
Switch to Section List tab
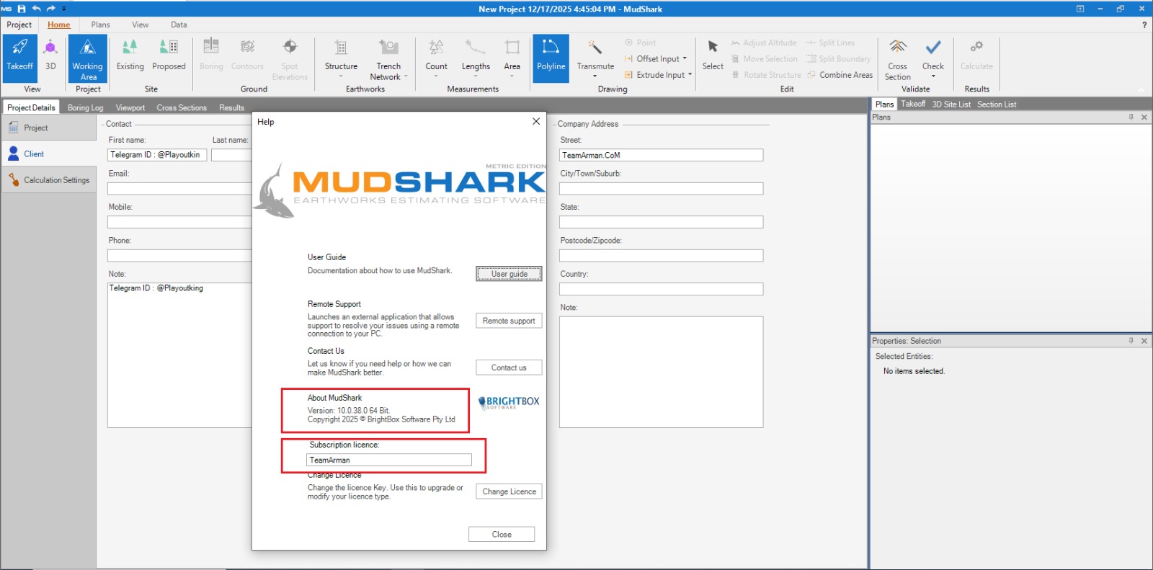point(997,104)
